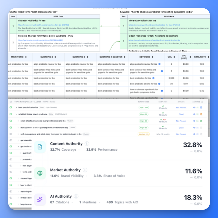Expand the 'visceral hyp' row
Screen dimensions: 218x218
(x=18, y=178)
